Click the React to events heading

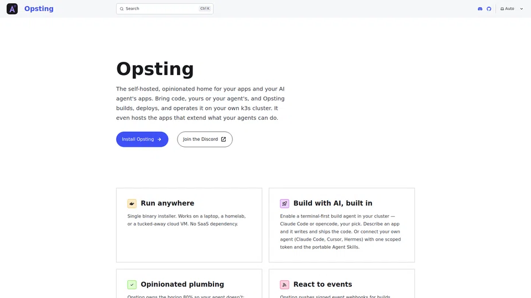pos(322,284)
